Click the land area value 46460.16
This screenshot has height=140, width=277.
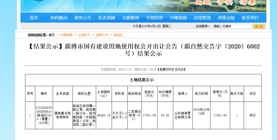coord(104,115)
